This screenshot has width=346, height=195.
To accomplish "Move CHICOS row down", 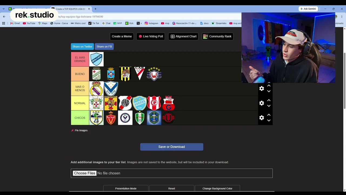I will 269,121.
